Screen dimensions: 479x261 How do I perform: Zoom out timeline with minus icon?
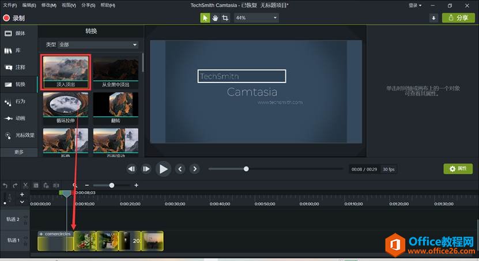87,185
